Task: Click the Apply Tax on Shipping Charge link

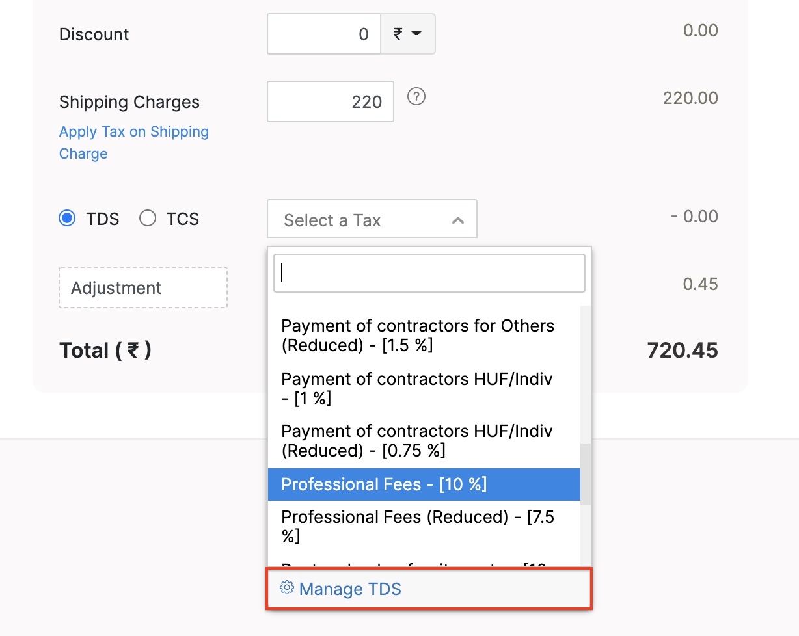Action: coord(133,142)
